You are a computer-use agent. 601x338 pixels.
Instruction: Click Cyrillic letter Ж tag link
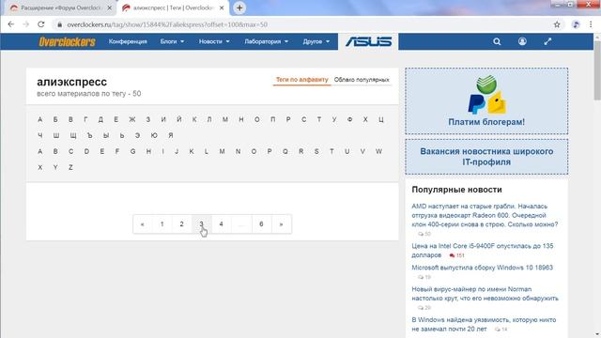132,119
